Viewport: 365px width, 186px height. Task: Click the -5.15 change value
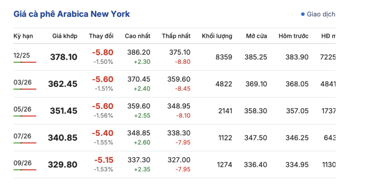click(104, 160)
